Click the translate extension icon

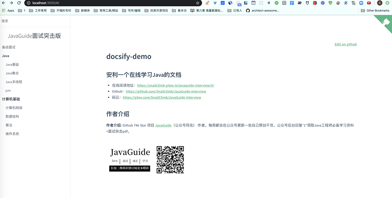coord(353,3)
